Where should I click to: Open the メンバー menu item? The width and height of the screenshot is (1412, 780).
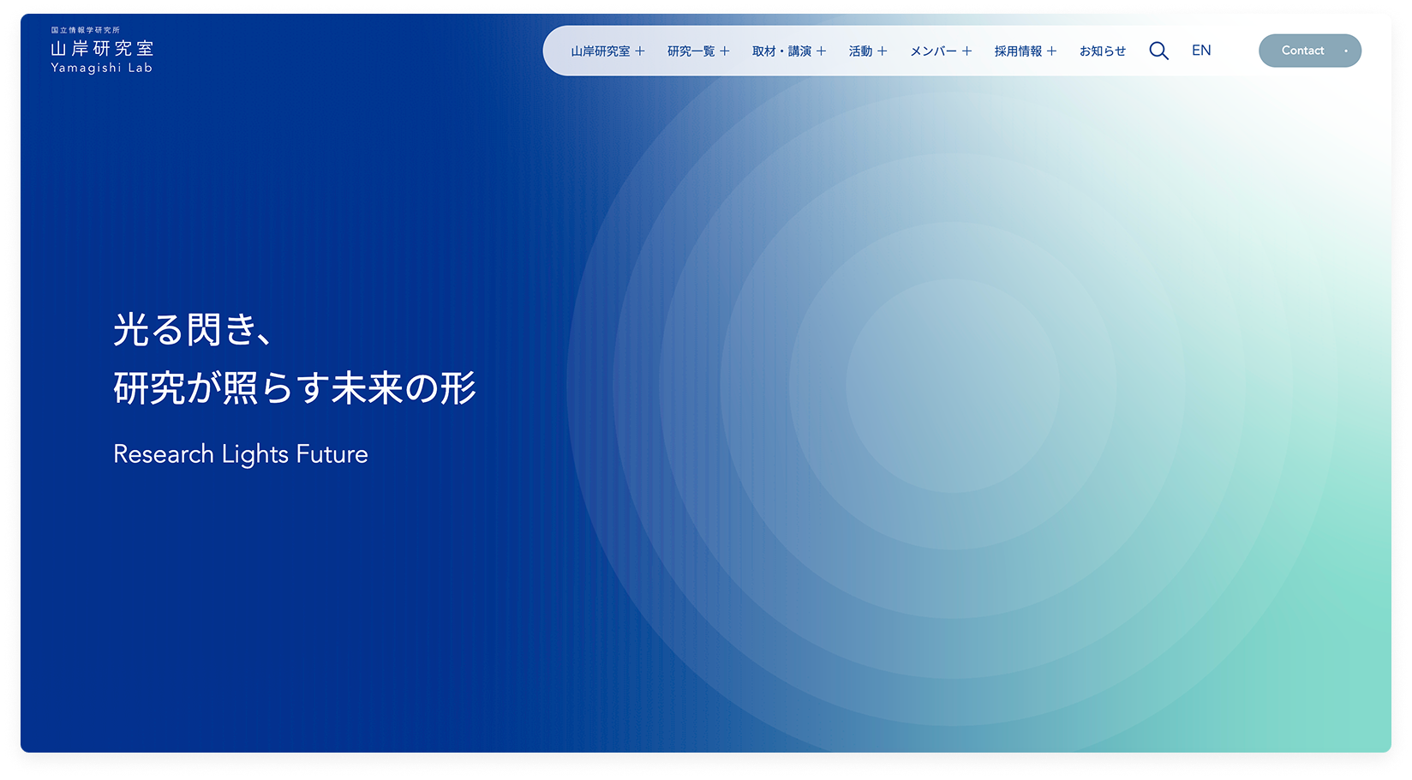933,51
